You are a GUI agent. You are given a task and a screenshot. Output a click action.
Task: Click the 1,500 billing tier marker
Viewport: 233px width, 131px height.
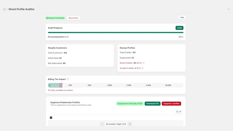pyautogui.click(x=129, y=85)
